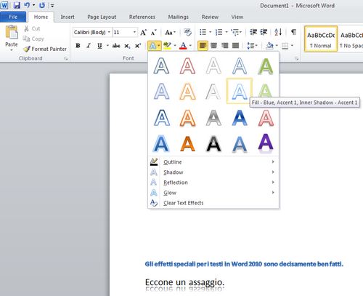Switch to the View tab
The width and height of the screenshot is (363, 296).
[x=237, y=17]
